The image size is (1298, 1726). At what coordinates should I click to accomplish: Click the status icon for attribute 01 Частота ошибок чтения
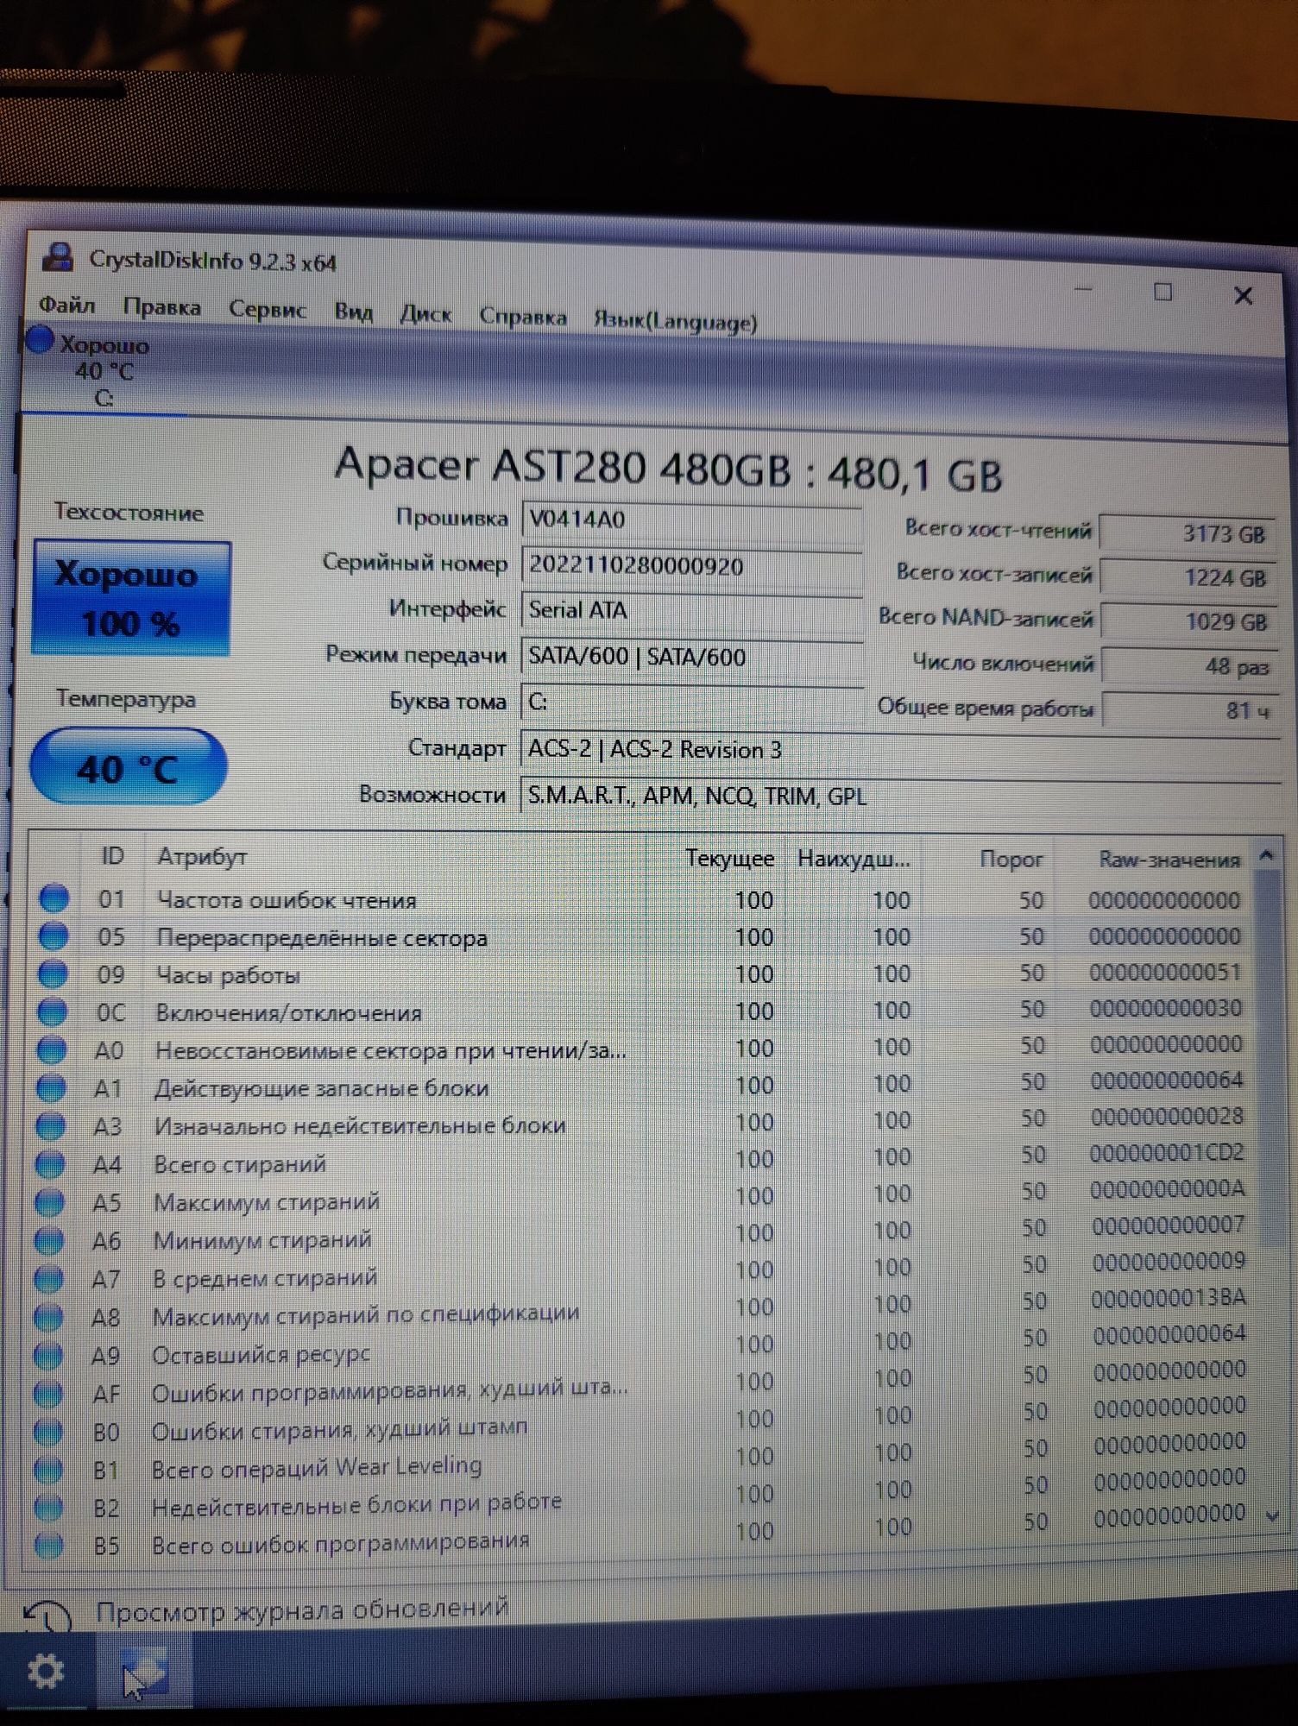click(x=54, y=898)
